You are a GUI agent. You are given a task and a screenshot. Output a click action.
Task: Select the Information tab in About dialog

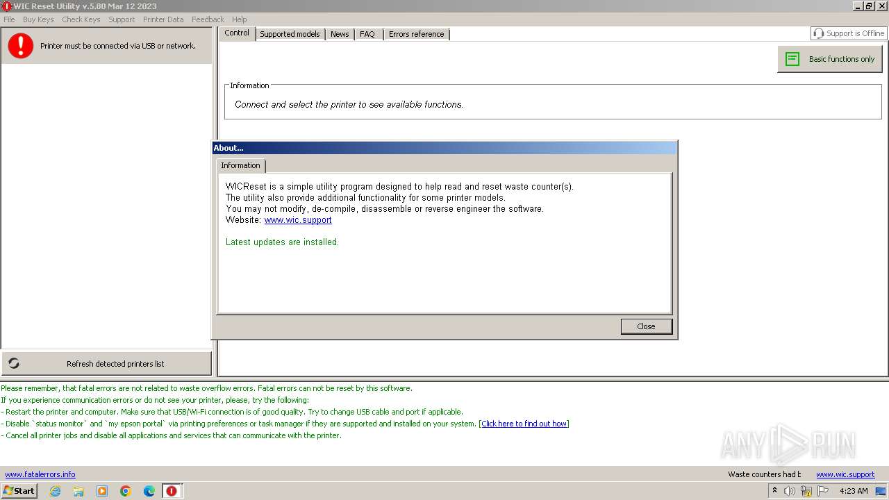point(240,165)
